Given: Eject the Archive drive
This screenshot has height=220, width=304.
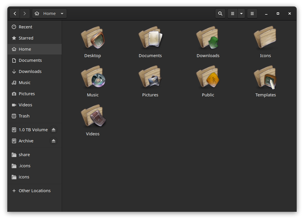Looking at the screenshot, I should point(53,141).
